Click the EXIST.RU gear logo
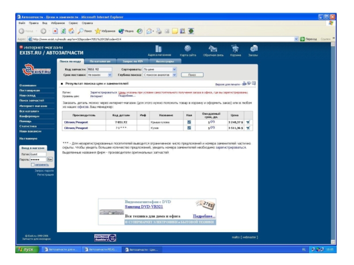The height and width of the screenshot is (265, 354). pos(36,70)
